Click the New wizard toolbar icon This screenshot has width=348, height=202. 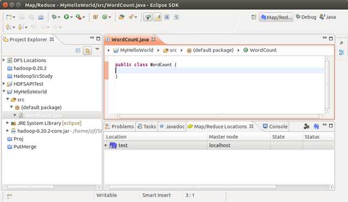[9, 17]
